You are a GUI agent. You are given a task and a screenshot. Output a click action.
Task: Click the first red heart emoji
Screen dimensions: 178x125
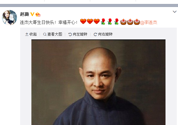(x=83, y=21)
